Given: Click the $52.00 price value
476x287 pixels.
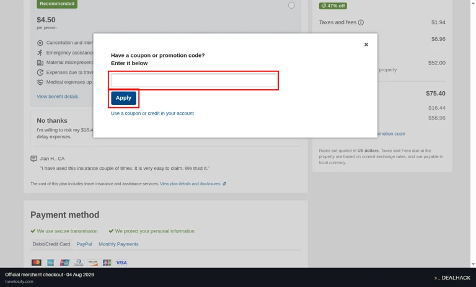Looking at the screenshot, I should 436,63.
